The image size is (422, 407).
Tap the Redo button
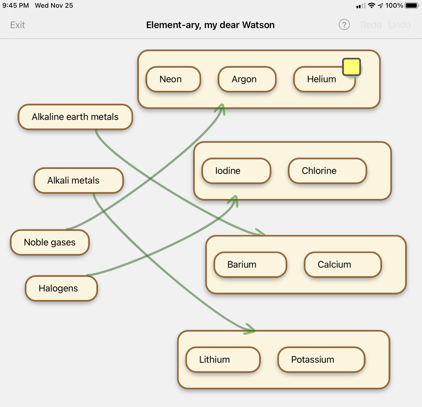click(x=371, y=25)
